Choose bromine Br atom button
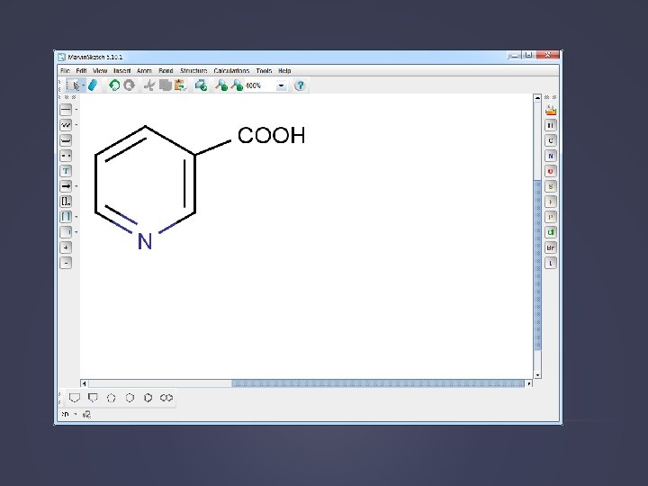The height and width of the screenshot is (486, 648). (551, 247)
